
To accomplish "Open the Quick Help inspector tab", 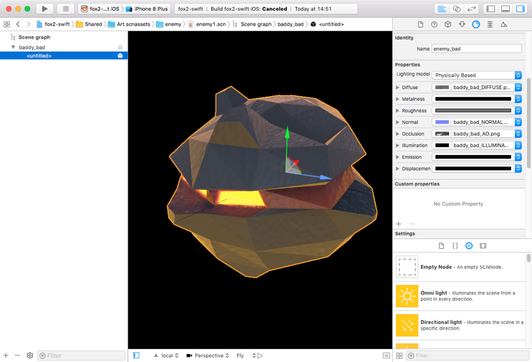I will [x=434, y=24].
